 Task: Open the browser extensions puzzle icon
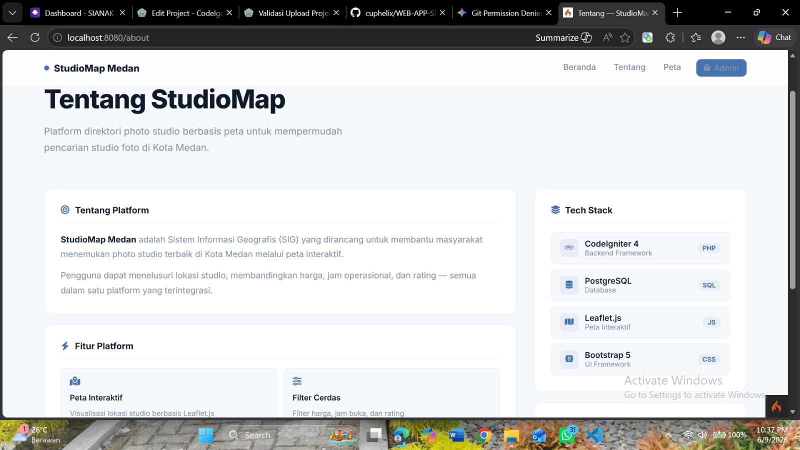tap(670, 37)
